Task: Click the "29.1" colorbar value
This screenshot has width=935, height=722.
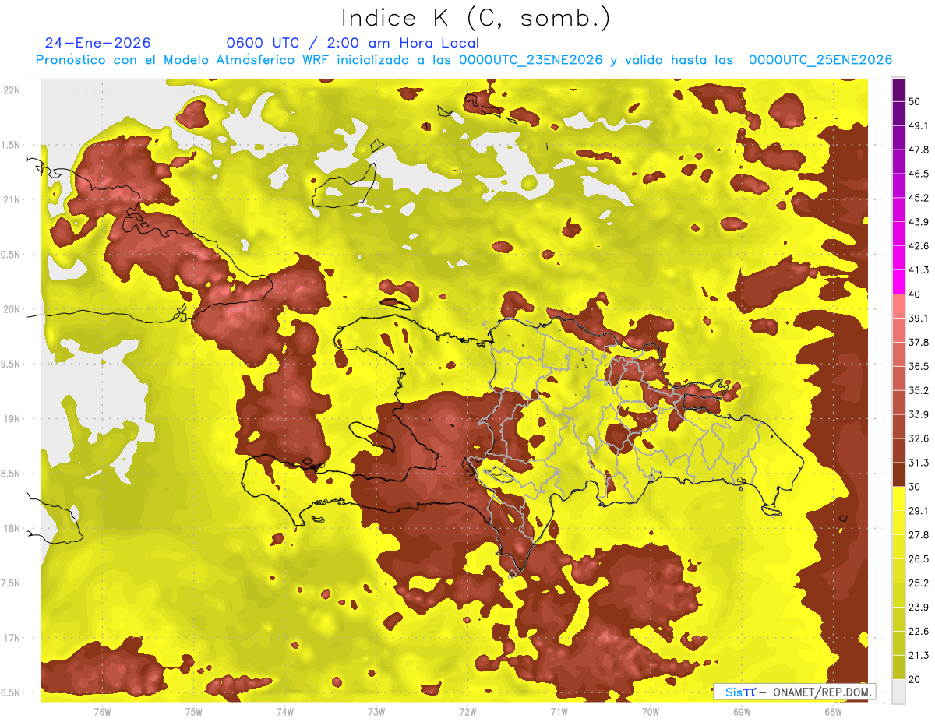Action: (x=919, y=511)
